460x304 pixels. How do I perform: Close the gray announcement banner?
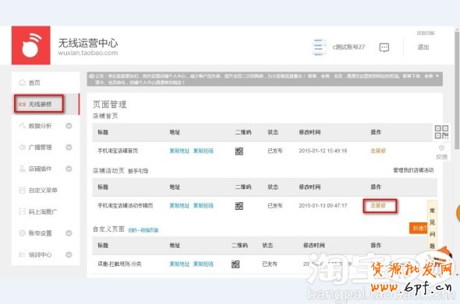click(x=437, y=75)
